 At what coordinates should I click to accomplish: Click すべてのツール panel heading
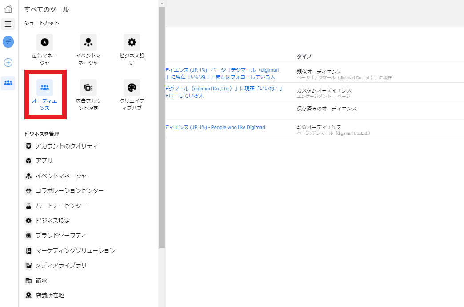47,9
